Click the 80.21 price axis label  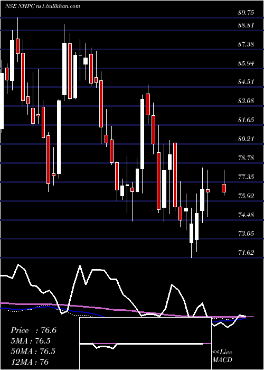point(246,138)
